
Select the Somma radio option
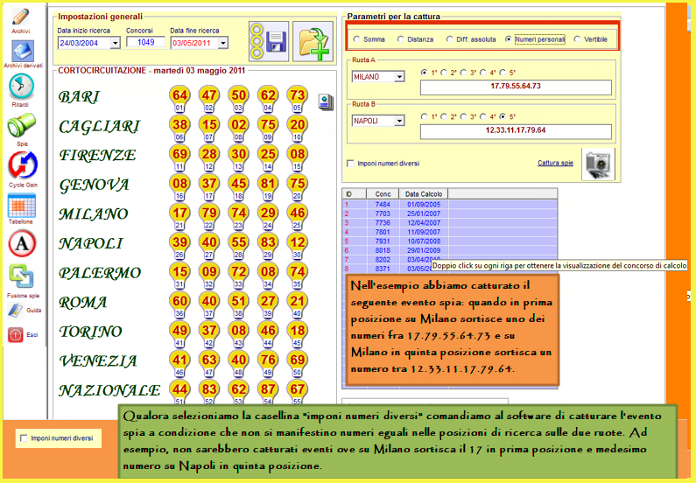tap(356, 39)
